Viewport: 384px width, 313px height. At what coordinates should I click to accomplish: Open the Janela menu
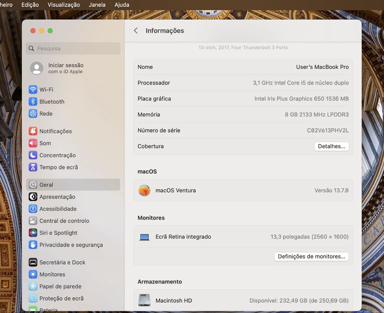click(x=97, y=4)
